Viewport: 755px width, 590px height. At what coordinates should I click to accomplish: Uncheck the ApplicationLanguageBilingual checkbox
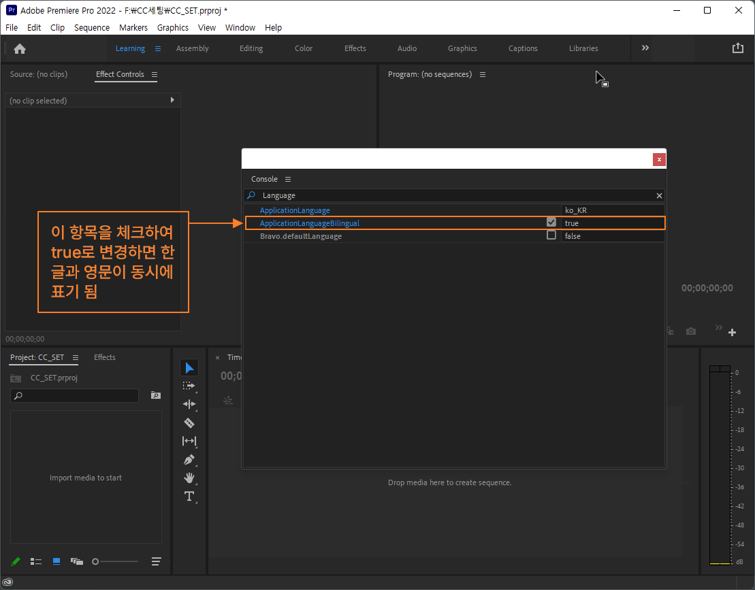[x=551, y=223]
